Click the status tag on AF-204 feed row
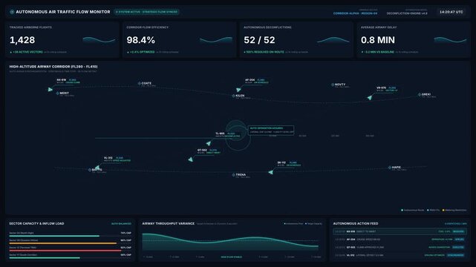 [x=460, y=240]
